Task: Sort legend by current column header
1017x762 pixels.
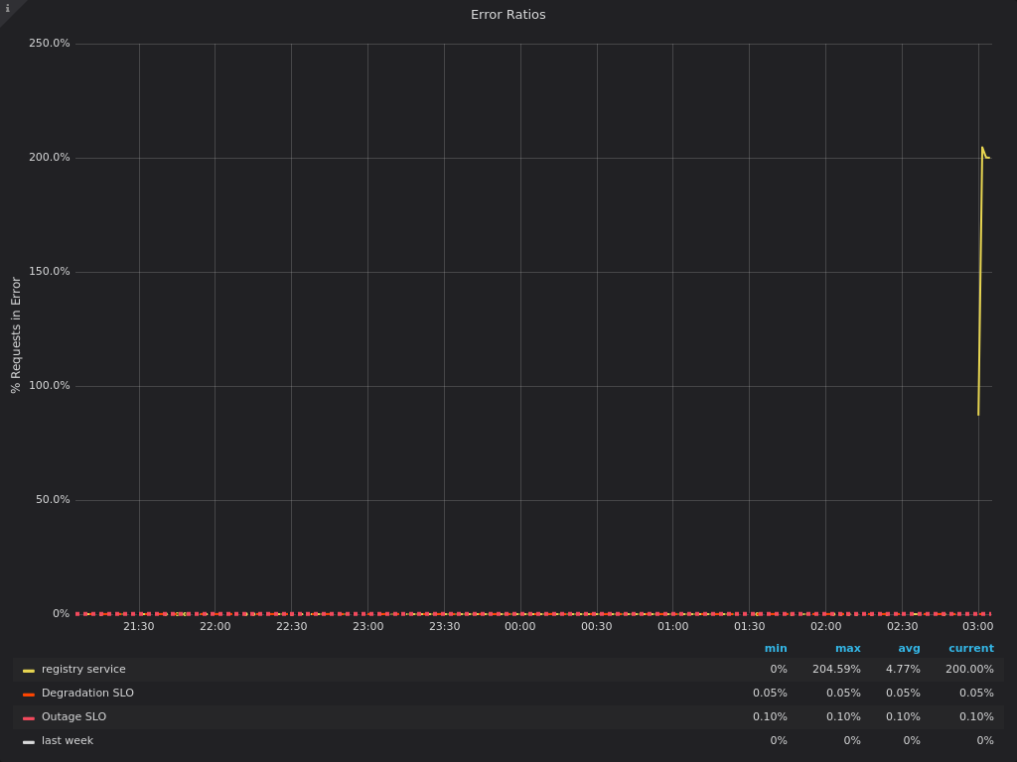Action: [x=970, y=649]
